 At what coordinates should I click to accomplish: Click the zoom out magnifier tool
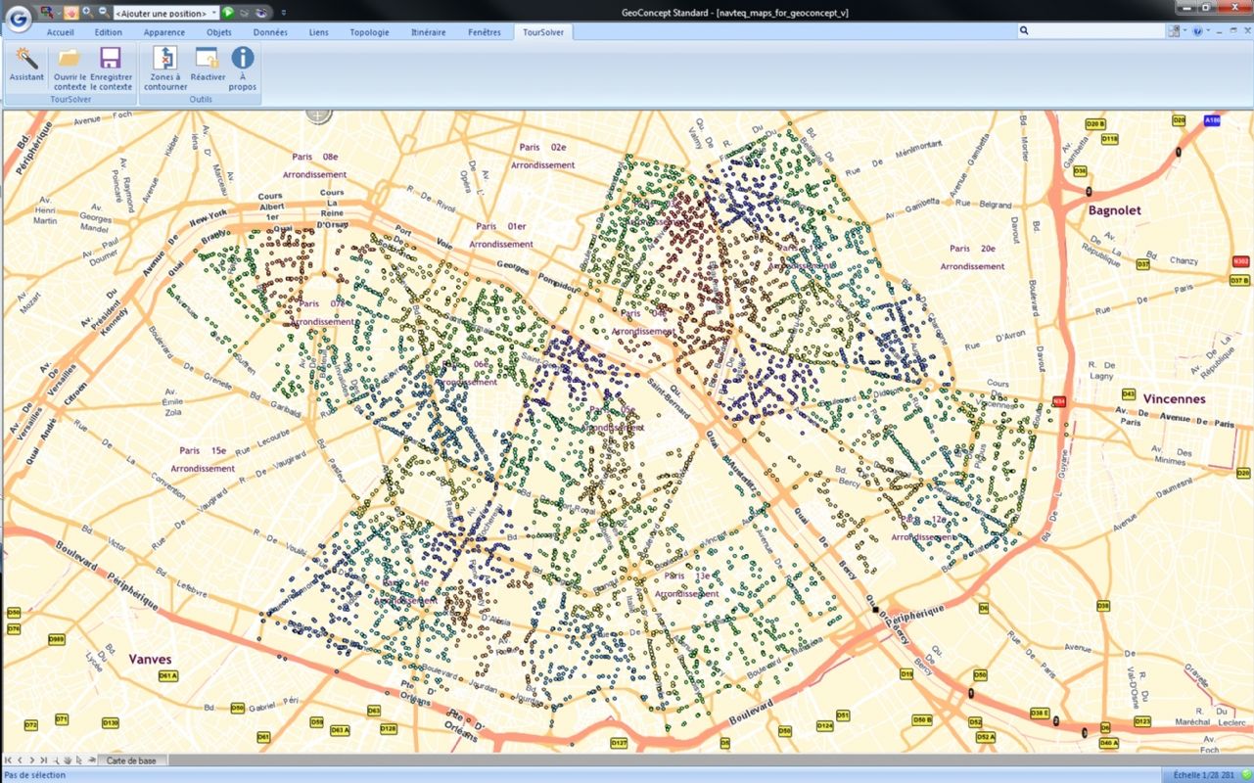[x=104, y=12]
